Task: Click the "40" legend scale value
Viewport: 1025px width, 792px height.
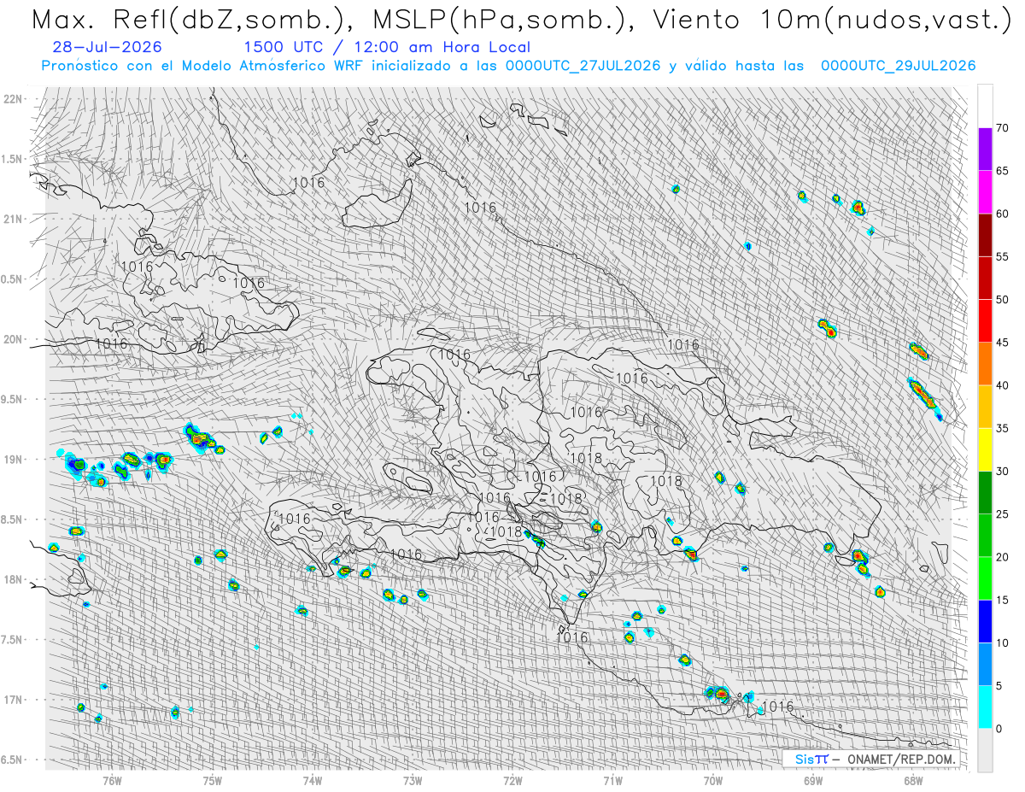Action: [x=1003, y=385]
